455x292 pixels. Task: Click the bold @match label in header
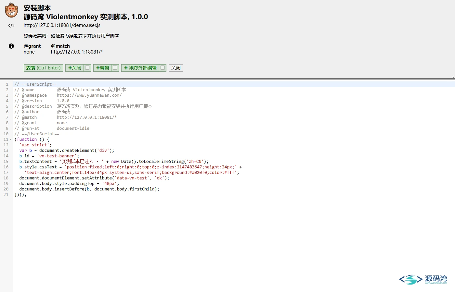click(60, 46)
